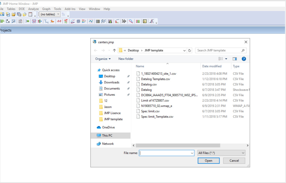286x183 pixels.
Task: Open a data table using the folder toolbar icon
Action: (x=13, y=14)
